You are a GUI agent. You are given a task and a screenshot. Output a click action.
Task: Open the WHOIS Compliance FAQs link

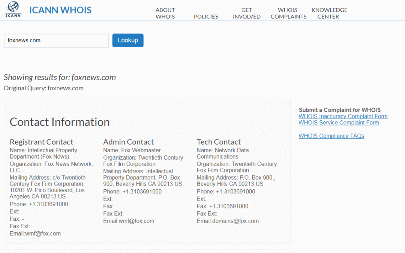(331, 136)
